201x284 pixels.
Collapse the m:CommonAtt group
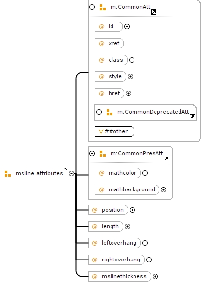[92, 7]
